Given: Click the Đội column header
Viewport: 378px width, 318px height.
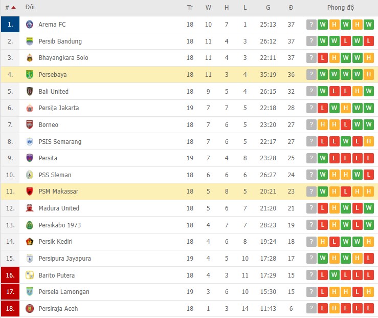Looking at the screenshot, I should tap(30, 8).
